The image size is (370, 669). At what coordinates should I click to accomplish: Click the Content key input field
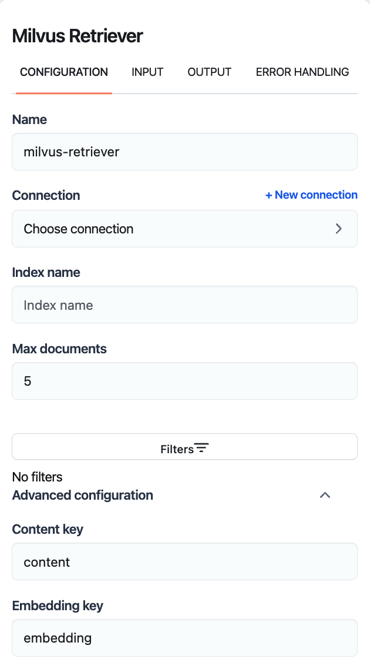[184, 561]
